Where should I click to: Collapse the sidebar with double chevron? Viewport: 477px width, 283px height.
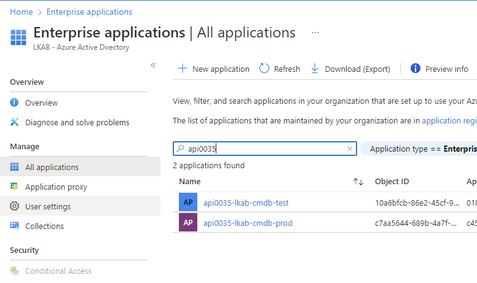tap(153, 65)
